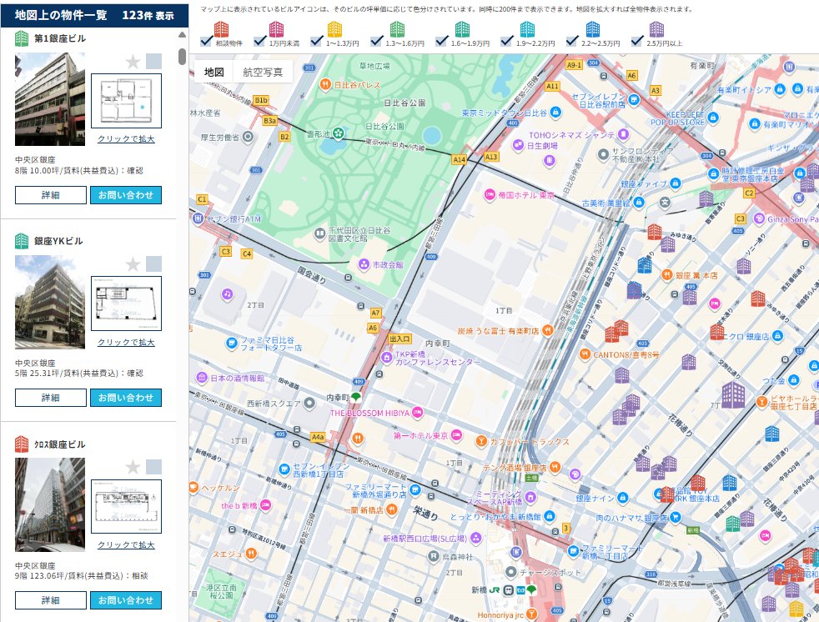This screenshot has width=819, height=622.
Task: Open the 厚生労働省 map pin
Action: (248, 138)
